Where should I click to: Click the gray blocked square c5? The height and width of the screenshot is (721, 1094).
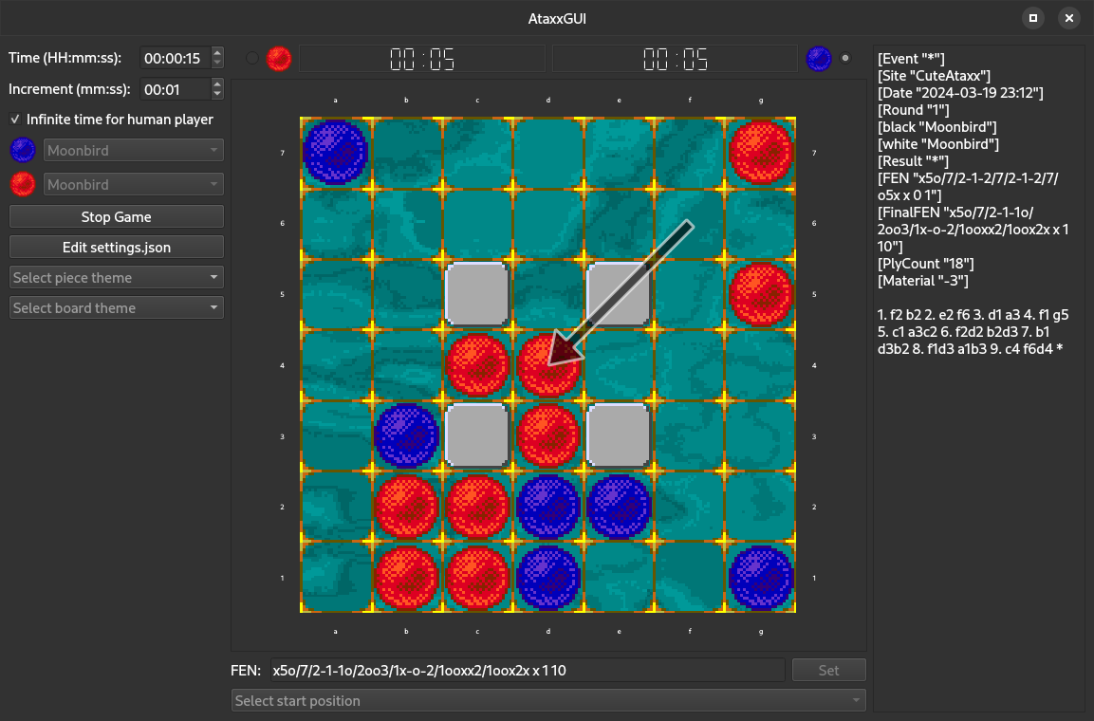(x=477, y=294)
